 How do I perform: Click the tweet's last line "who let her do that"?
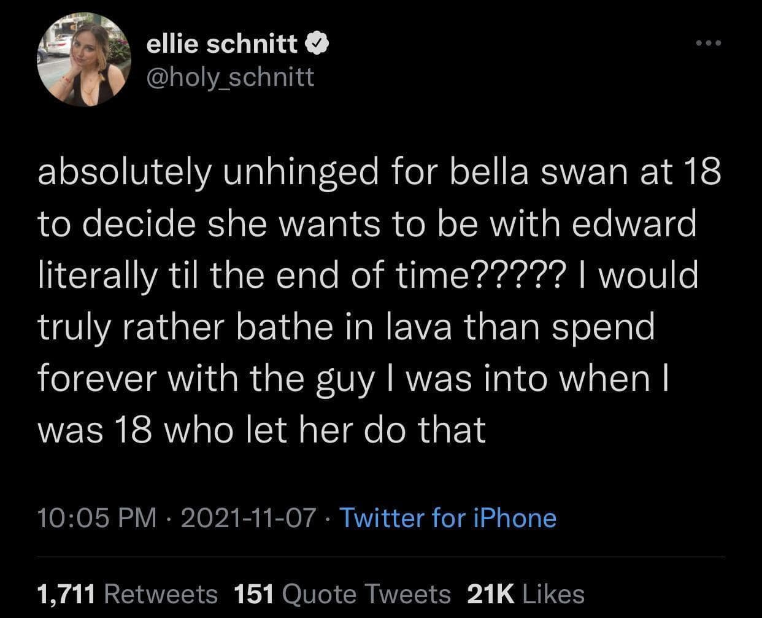(262, 429)
